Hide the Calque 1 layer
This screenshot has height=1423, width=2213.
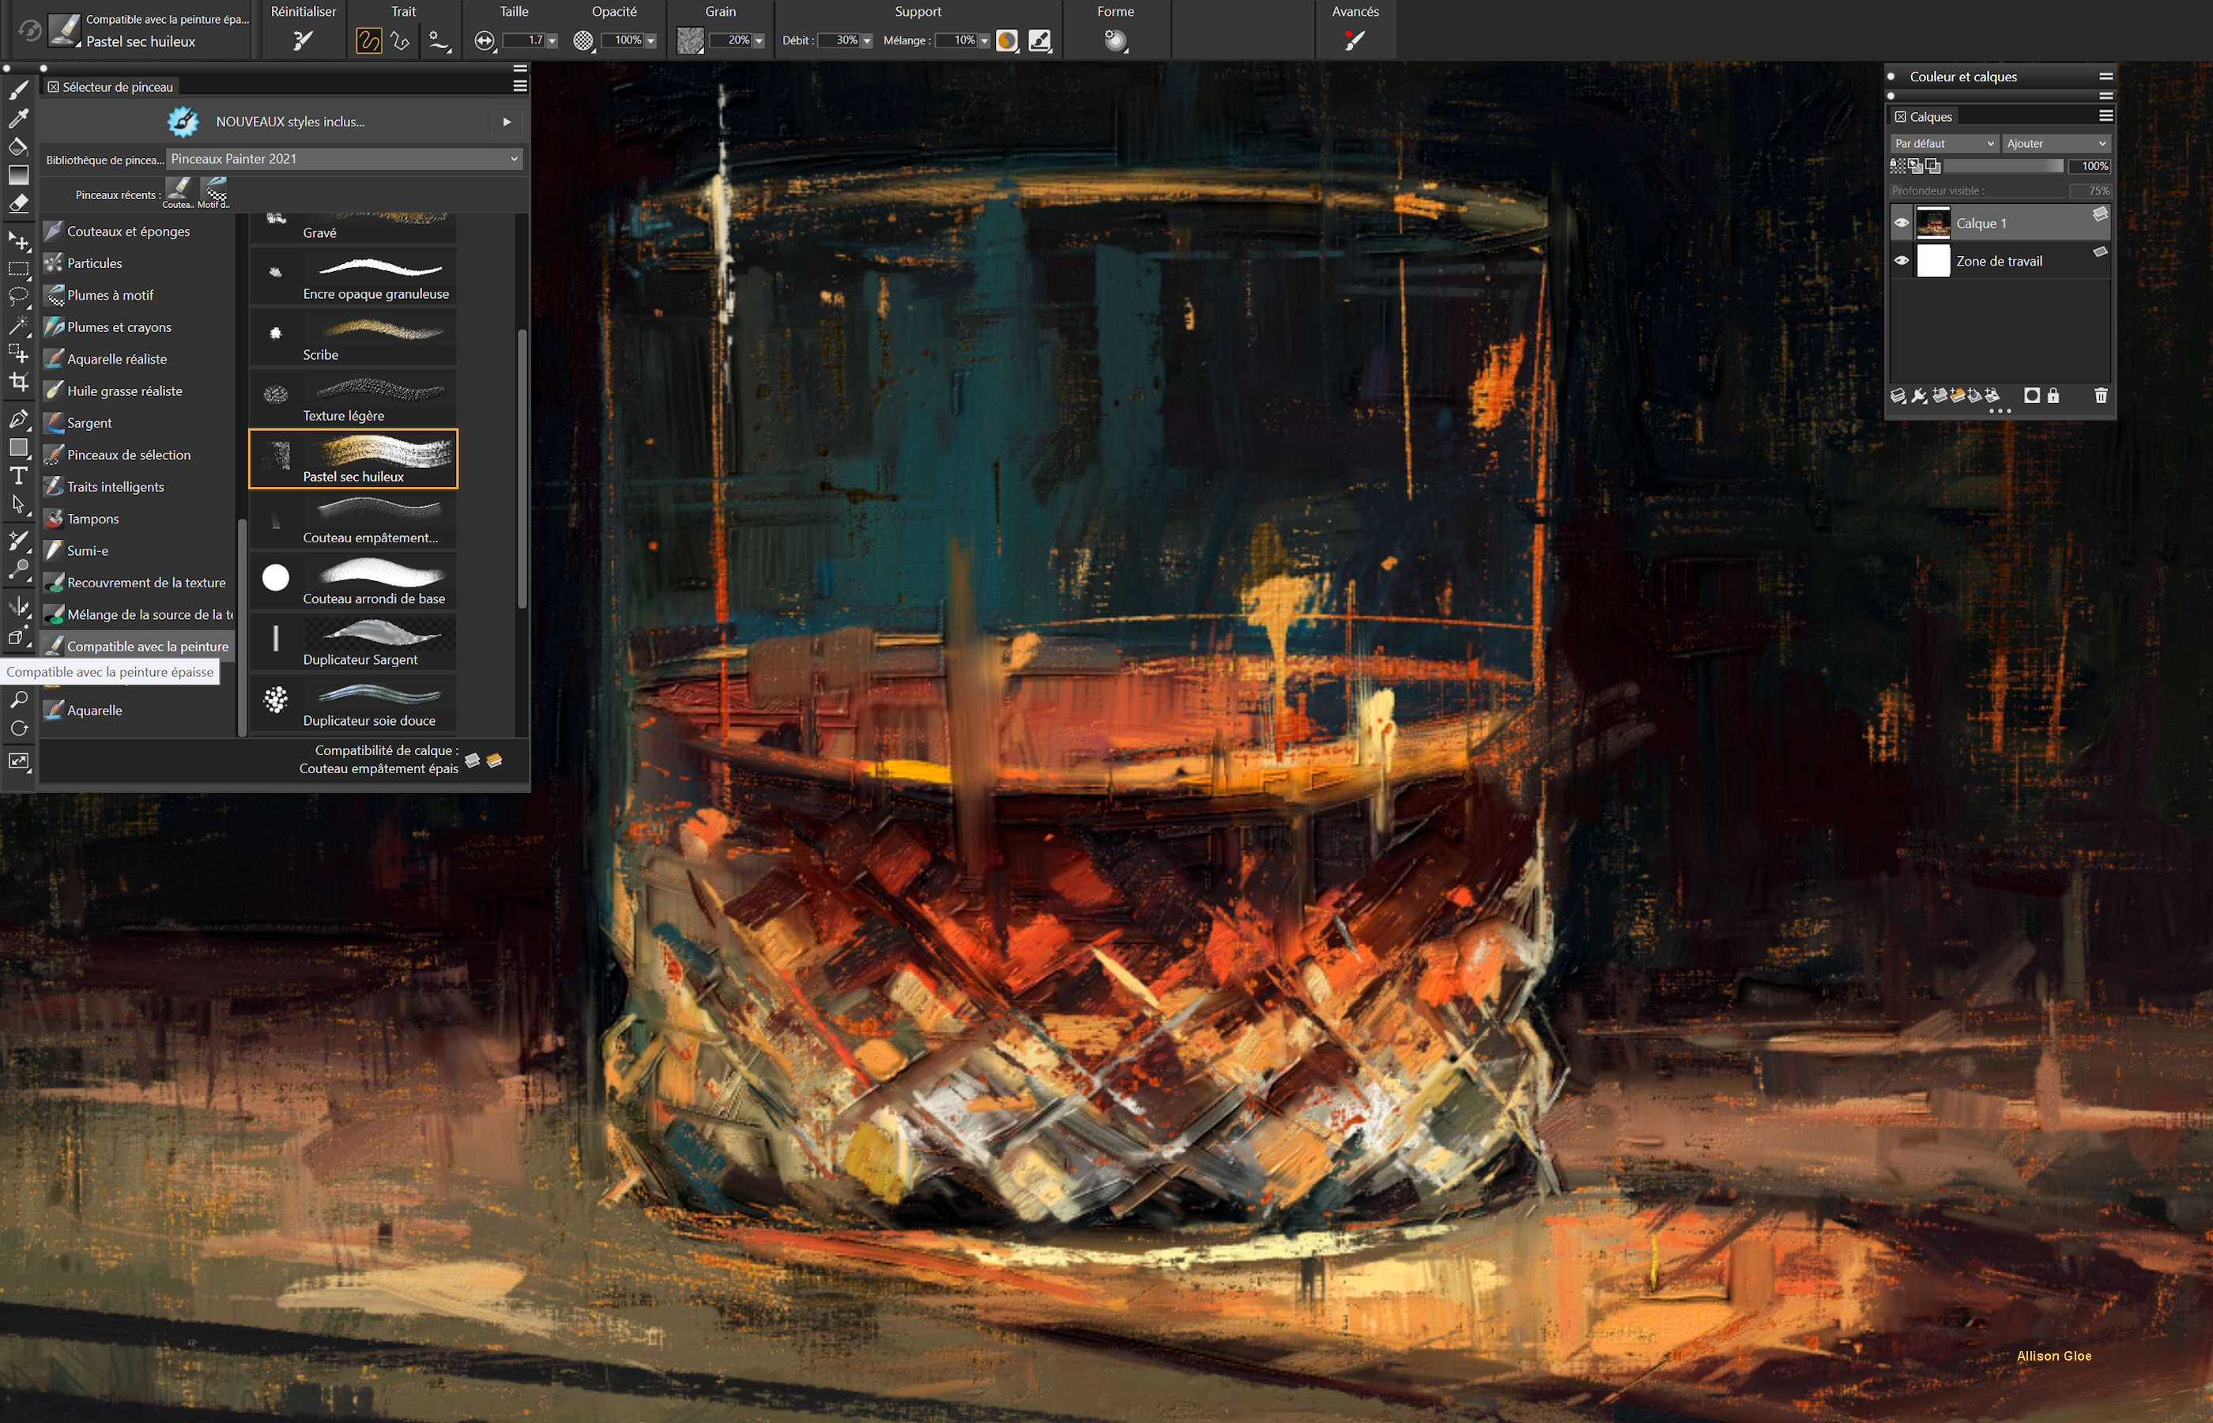click(1901, 223)
